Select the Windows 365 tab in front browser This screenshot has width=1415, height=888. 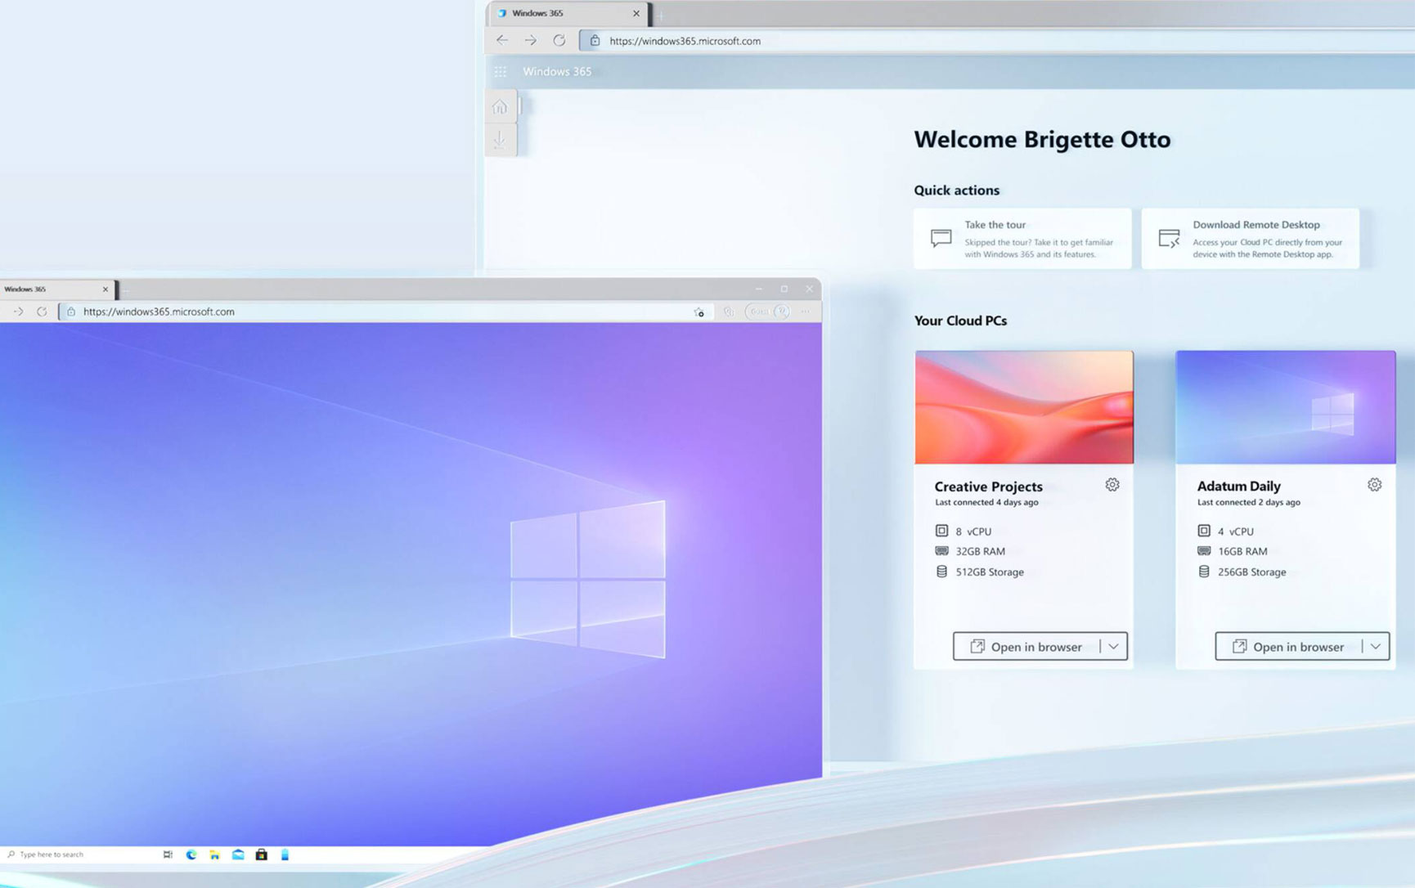tap(57, 289)
